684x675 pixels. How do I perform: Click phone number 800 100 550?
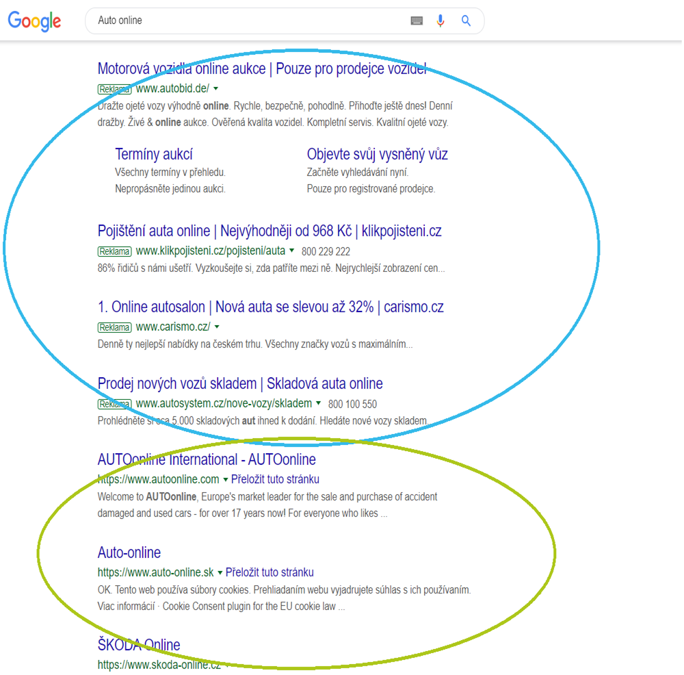click(x=352, y=404)
